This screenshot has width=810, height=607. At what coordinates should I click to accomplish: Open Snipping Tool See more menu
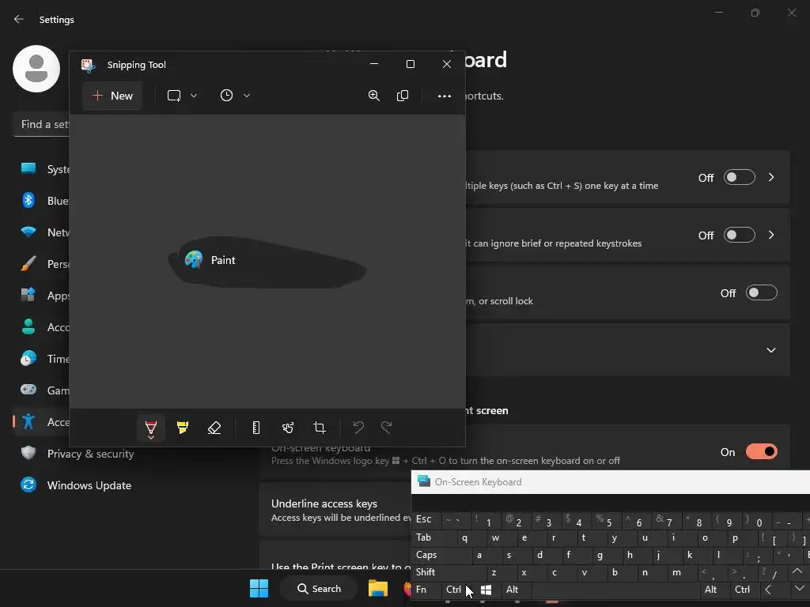point(445,96)
